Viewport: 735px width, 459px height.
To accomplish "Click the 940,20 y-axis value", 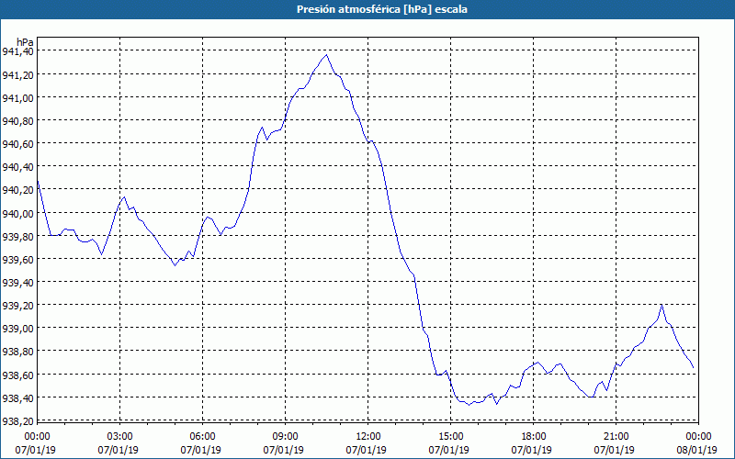I will [17, 190].
